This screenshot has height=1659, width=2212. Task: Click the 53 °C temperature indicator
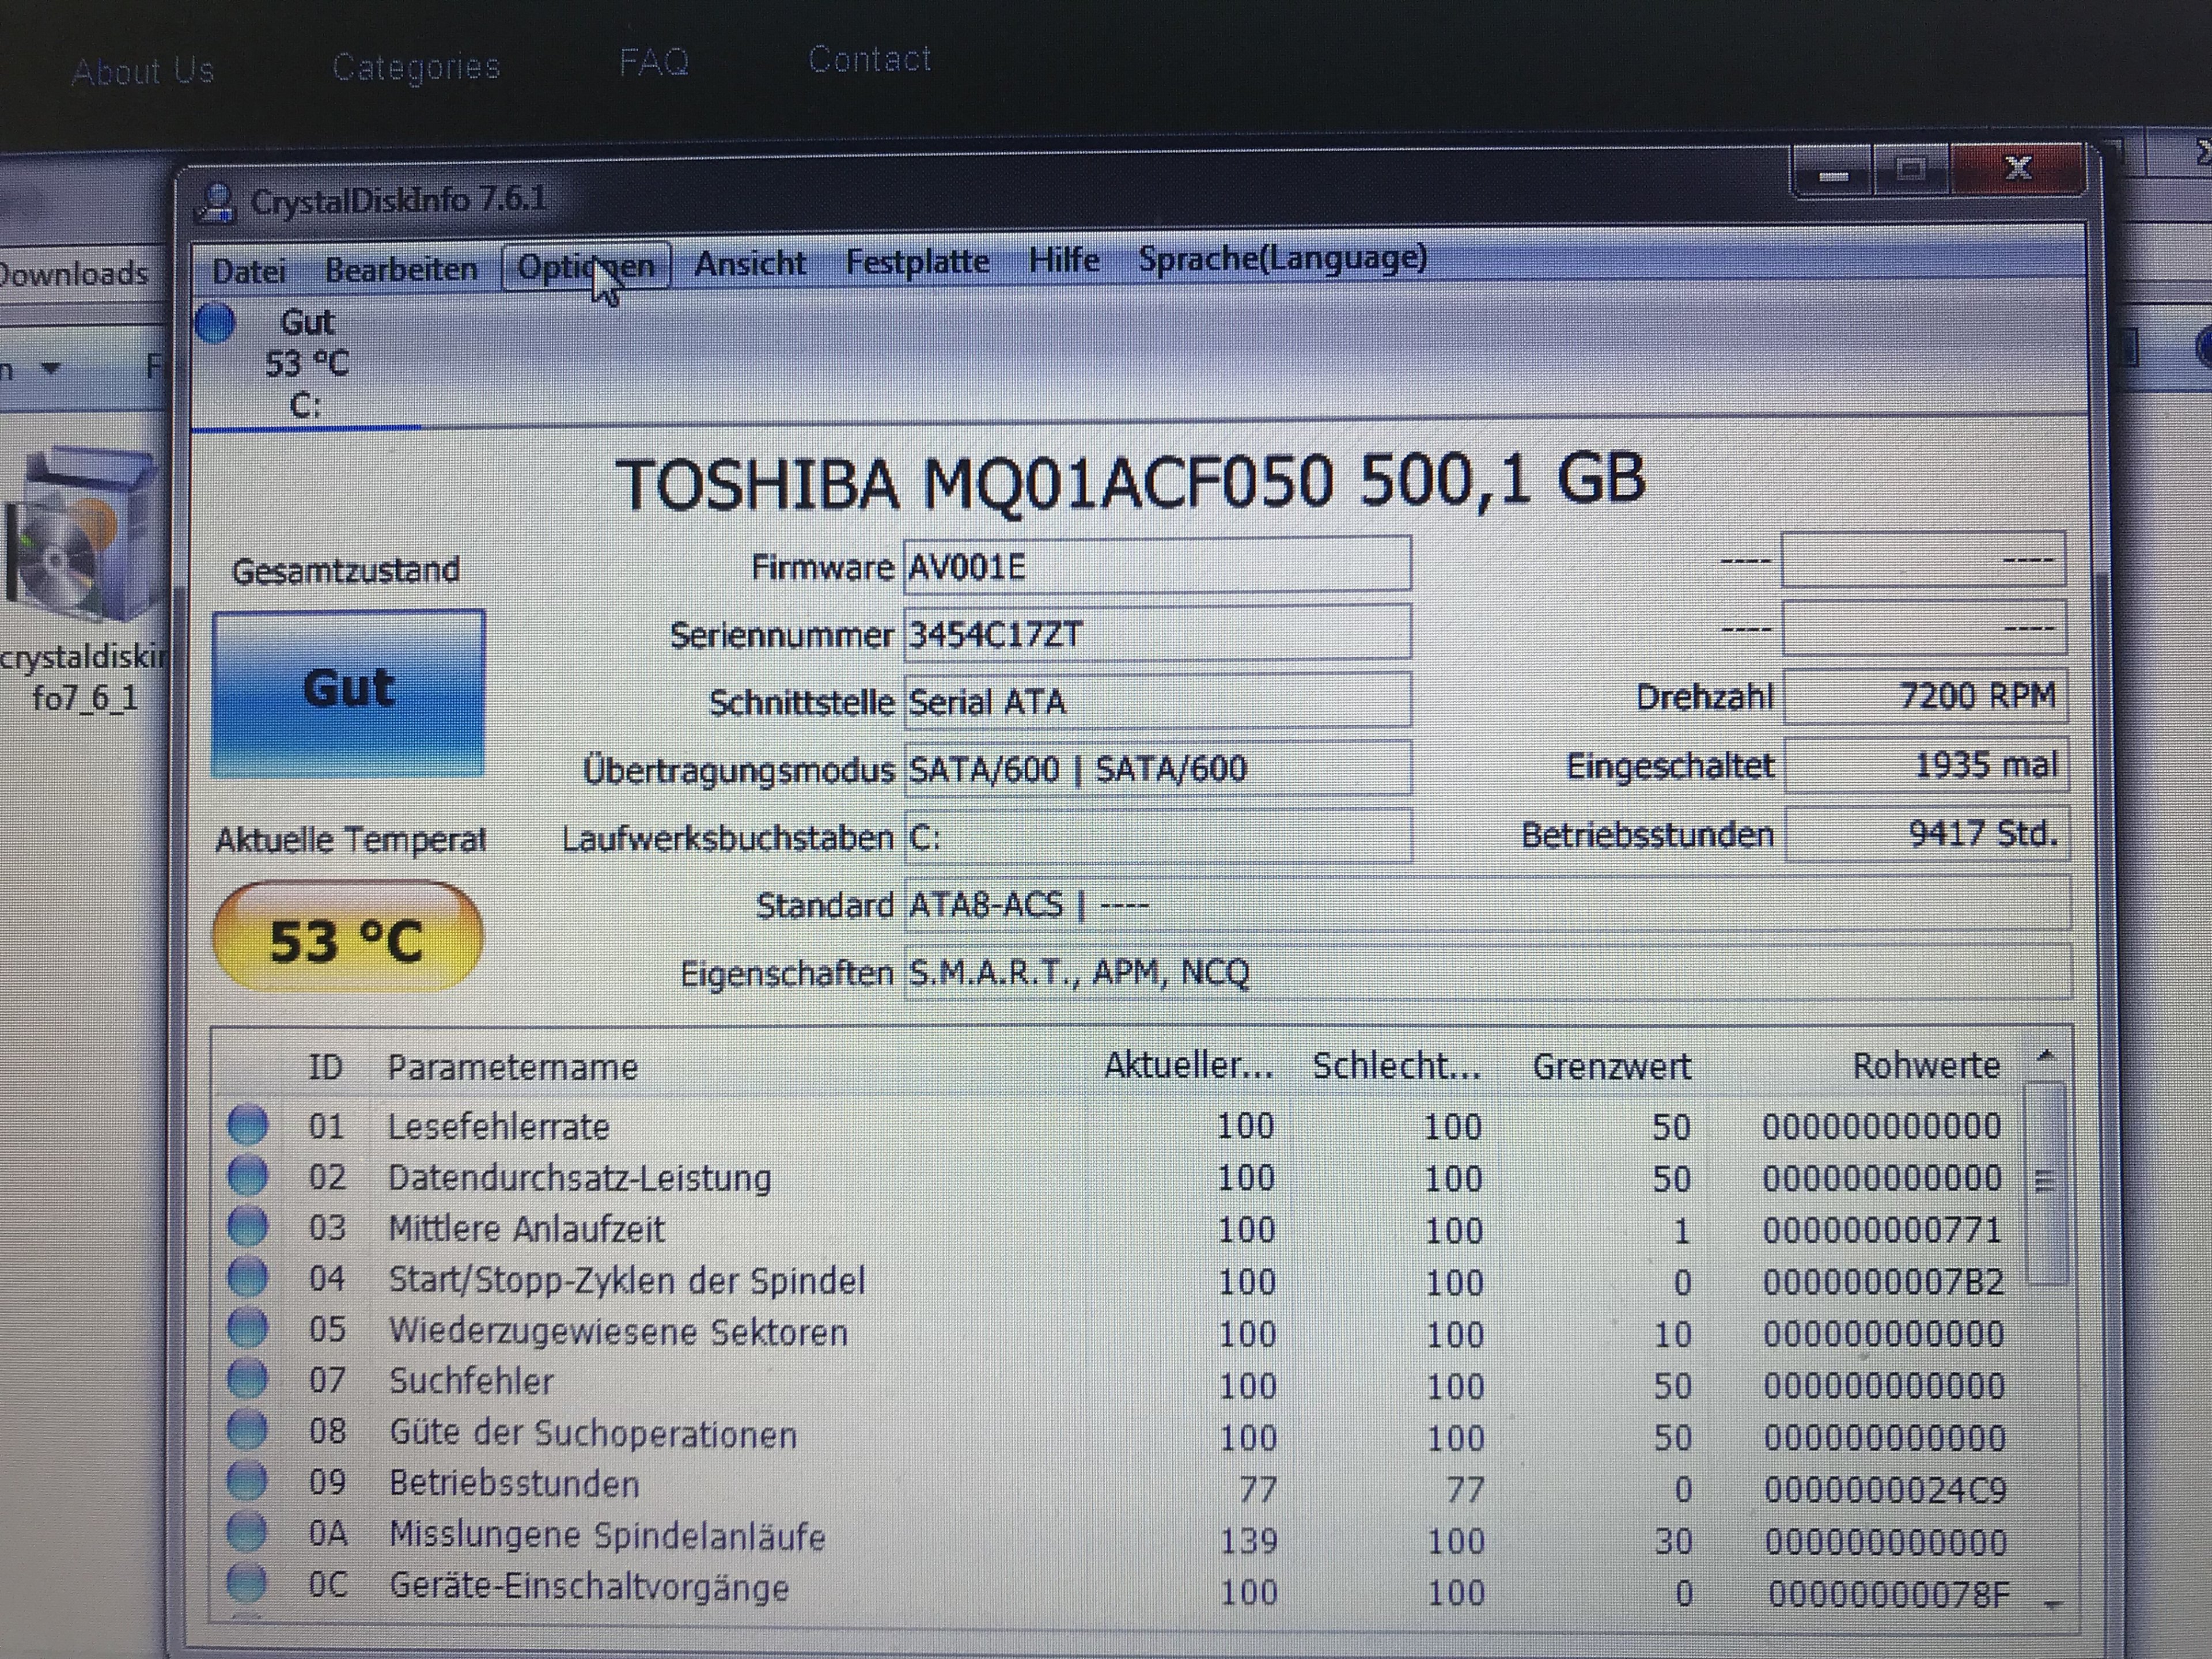pos(347,938)
